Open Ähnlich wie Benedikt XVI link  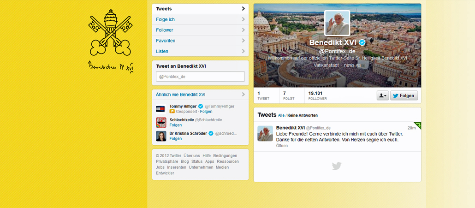tap(181, 95)
